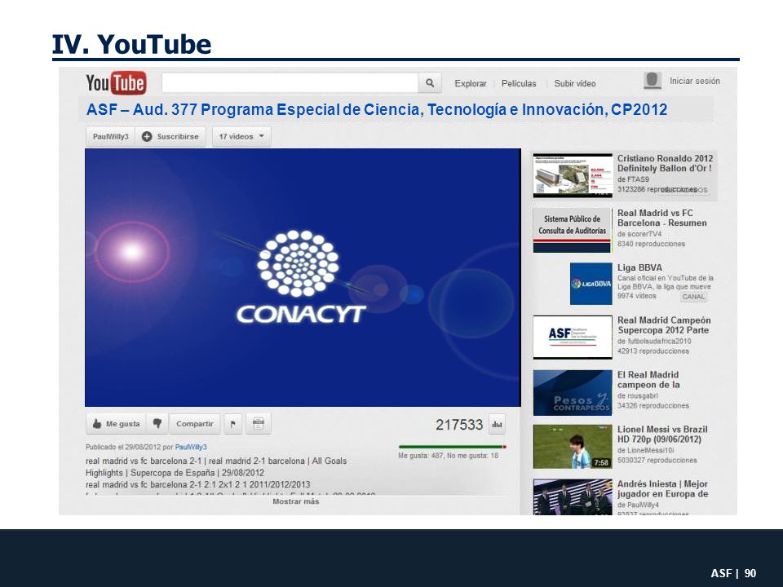Open Real Madrid Campeón Supercopa 2012 video
This screenshot has width=783, height=587.
click(x=664, y=325)
